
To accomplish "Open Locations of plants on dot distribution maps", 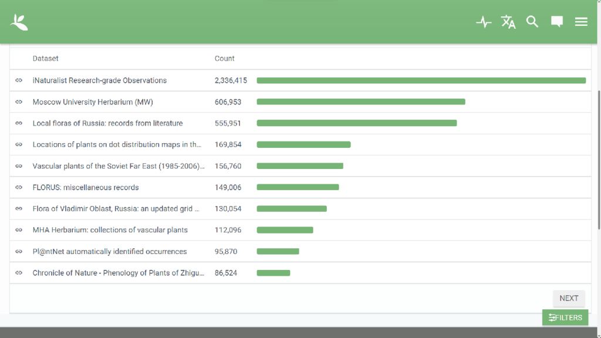I will 117,144.
